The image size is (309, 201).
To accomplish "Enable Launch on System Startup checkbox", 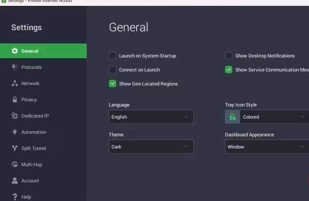I will coord(113,56).
